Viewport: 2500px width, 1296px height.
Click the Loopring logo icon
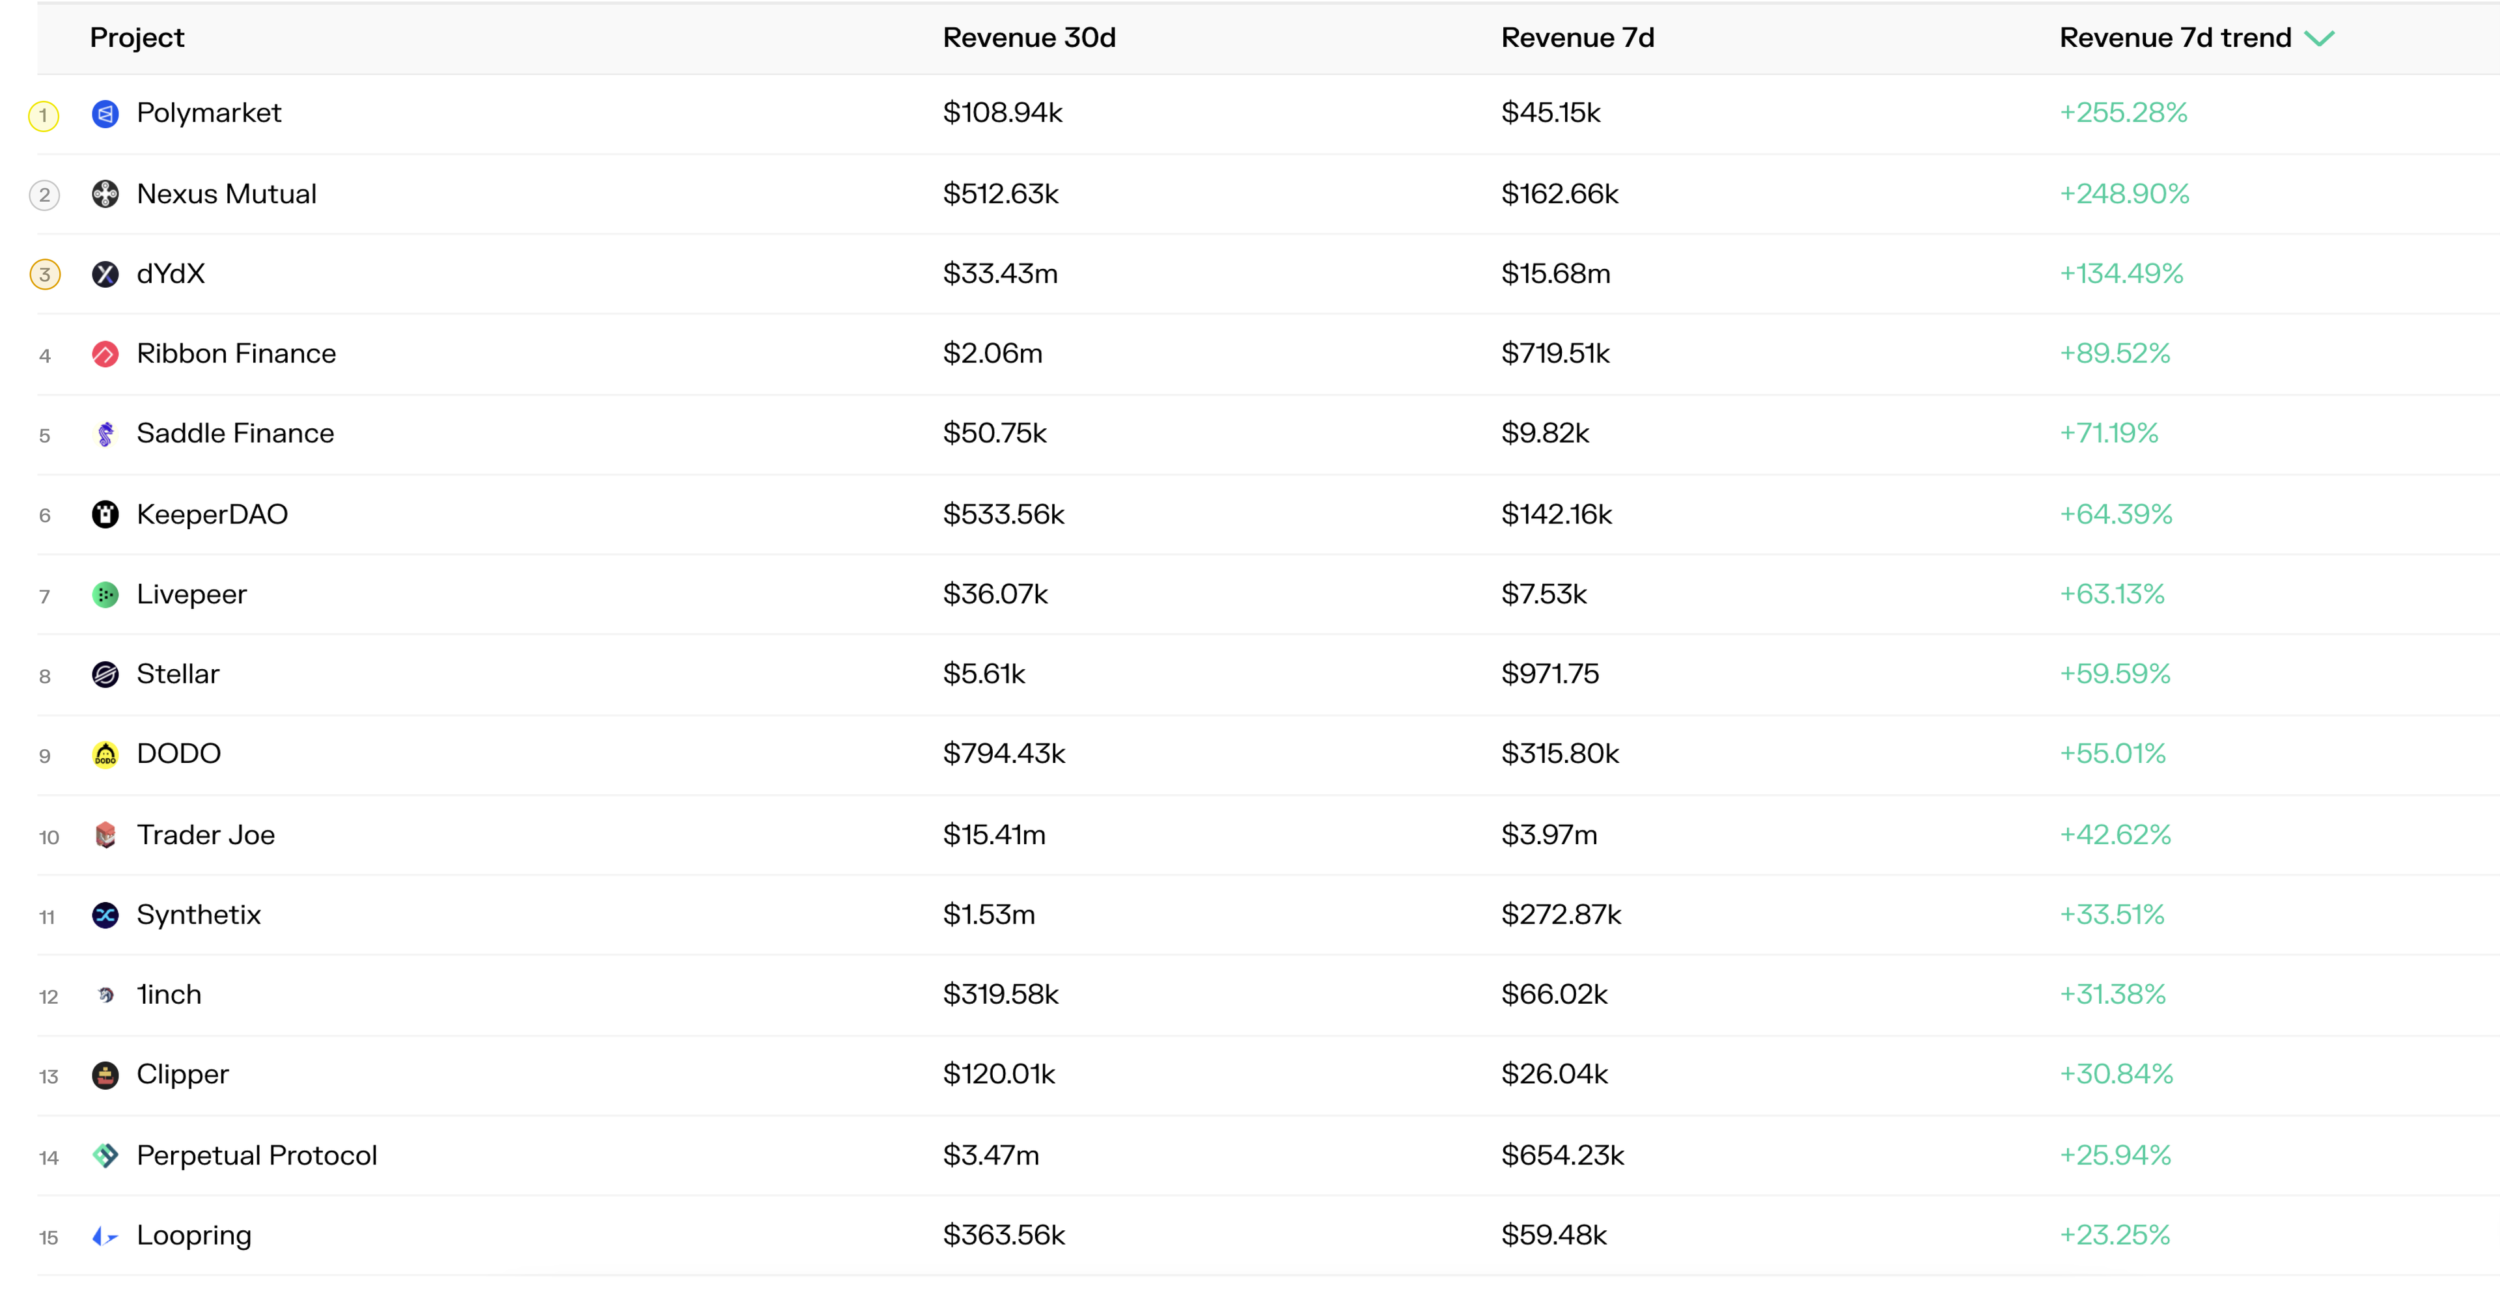[105, 1236]
